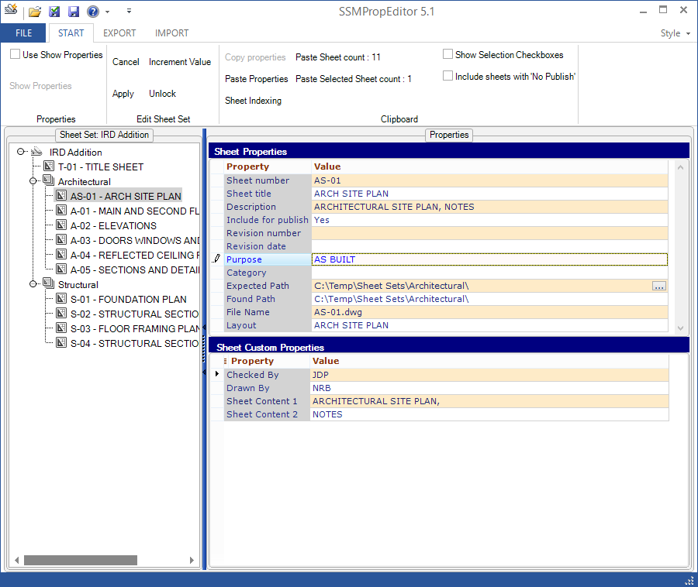The image size is (698, 587).
Task: Click the S-01 FOUNDATION PLAN sheet icon
Action: click(x=61, y=299)
